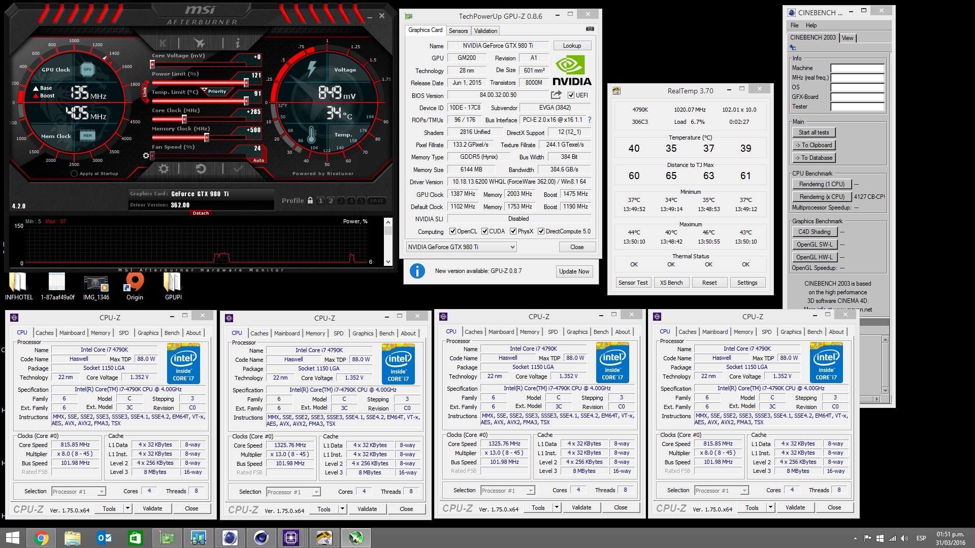Open Help menu in CINEBENCH

click(811, 25)
